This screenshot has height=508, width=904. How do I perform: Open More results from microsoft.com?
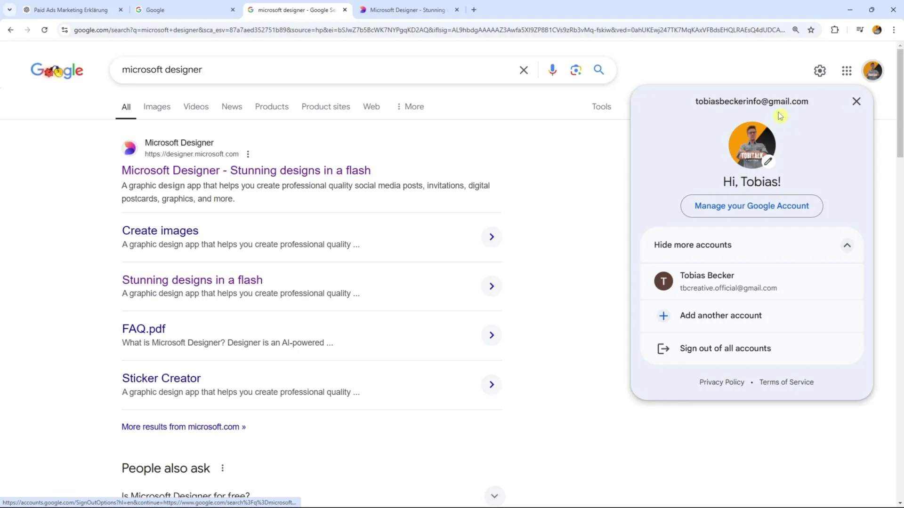tap(184, 427)
